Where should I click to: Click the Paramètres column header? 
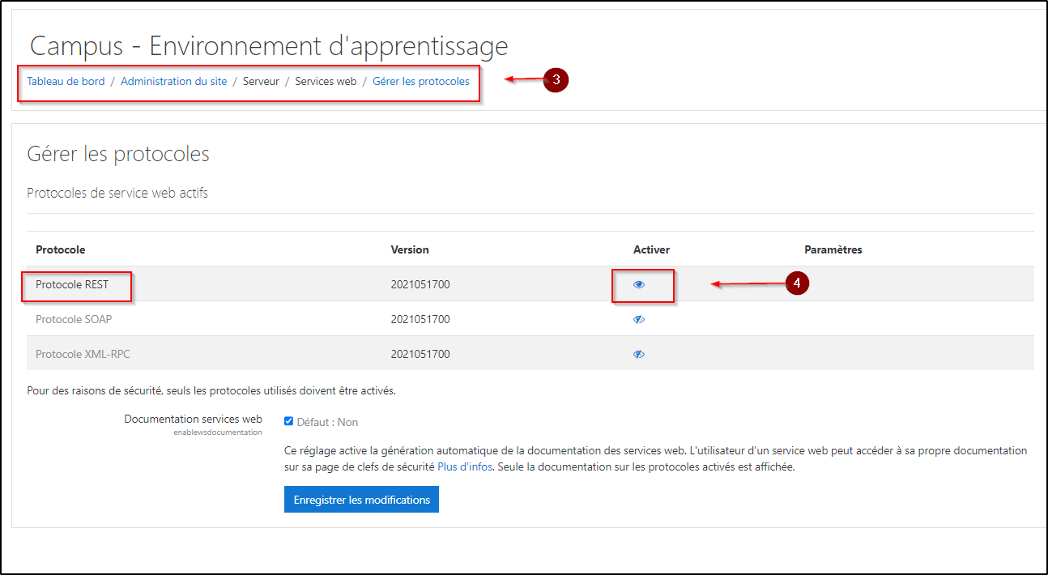[833, 249]
